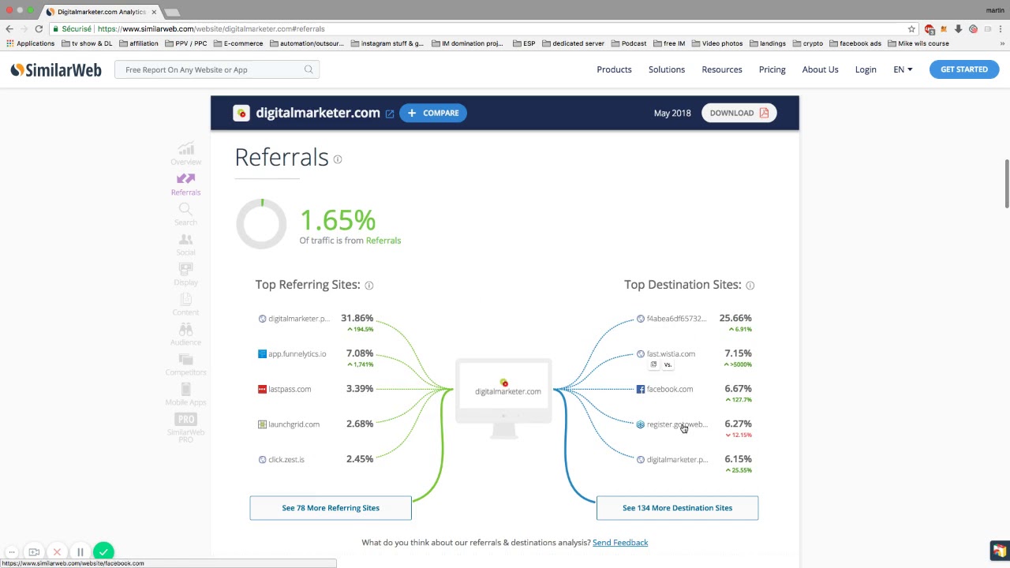1010x568 pixels.
Task: Click the recorder camera icon
Action: coord(34,552)
